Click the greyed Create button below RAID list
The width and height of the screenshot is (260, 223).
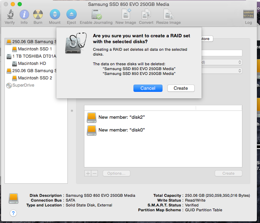[228, 173]
